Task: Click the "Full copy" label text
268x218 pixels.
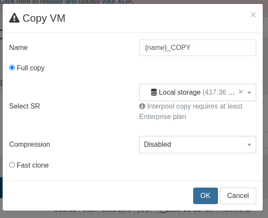Action: coord(30,68)
